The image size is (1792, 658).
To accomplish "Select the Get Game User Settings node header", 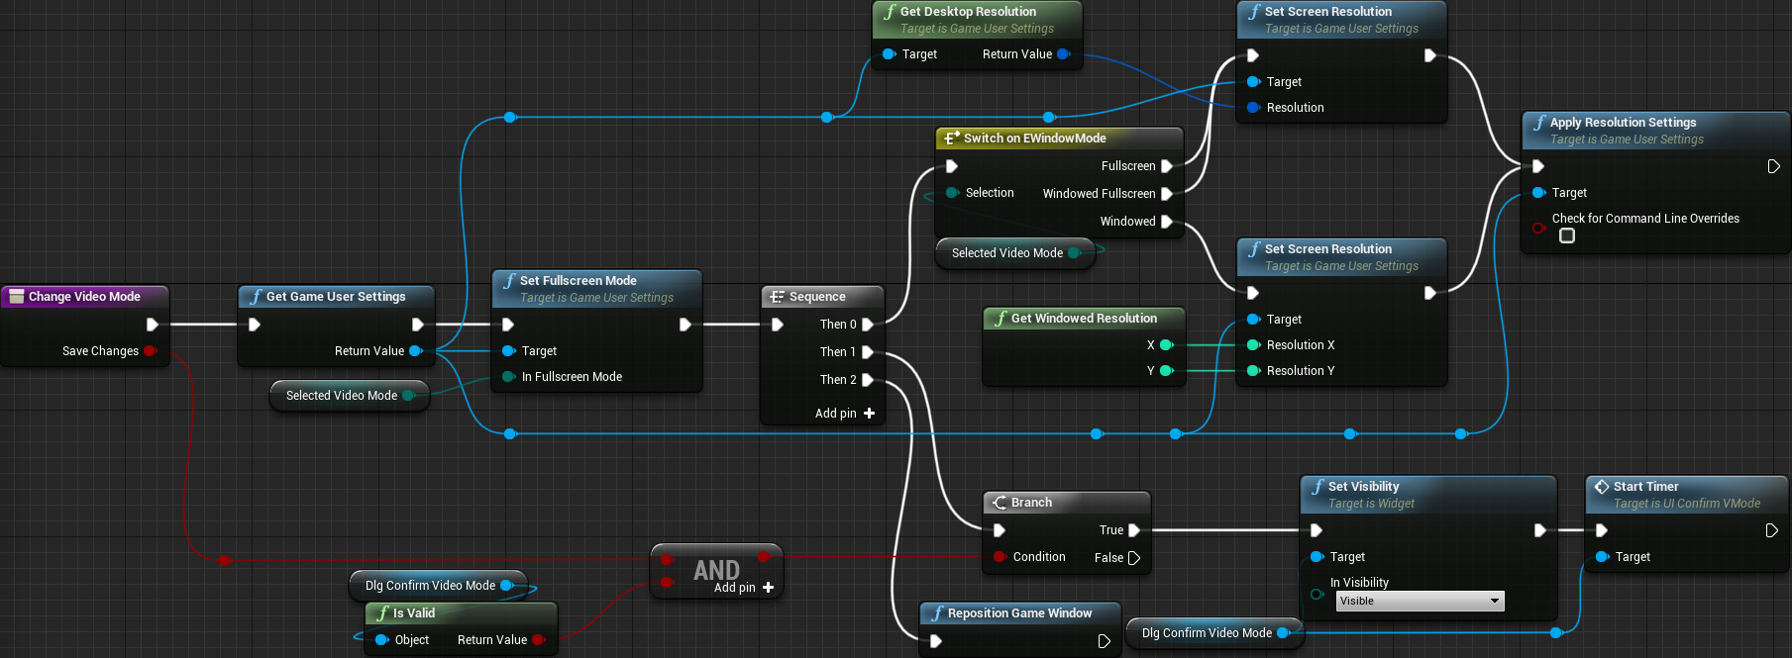I will pos(336,297).
